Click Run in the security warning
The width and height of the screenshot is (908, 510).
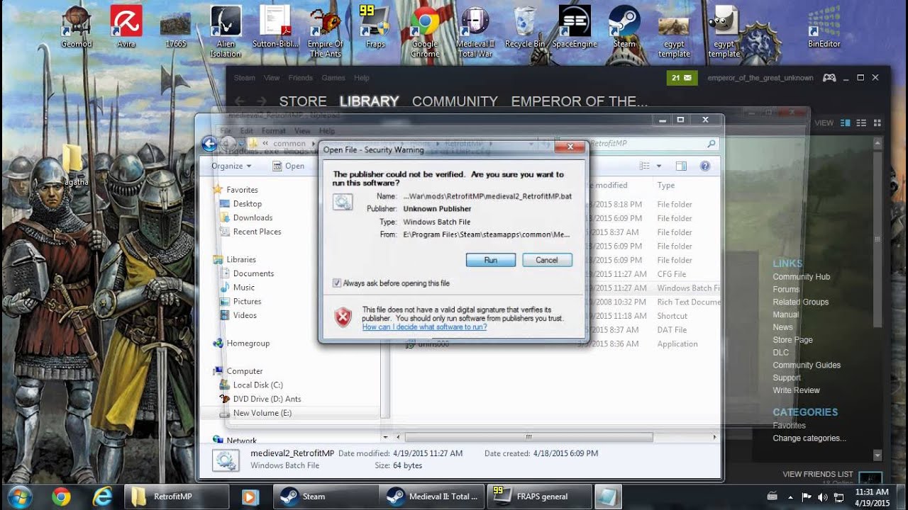(491, 260)
